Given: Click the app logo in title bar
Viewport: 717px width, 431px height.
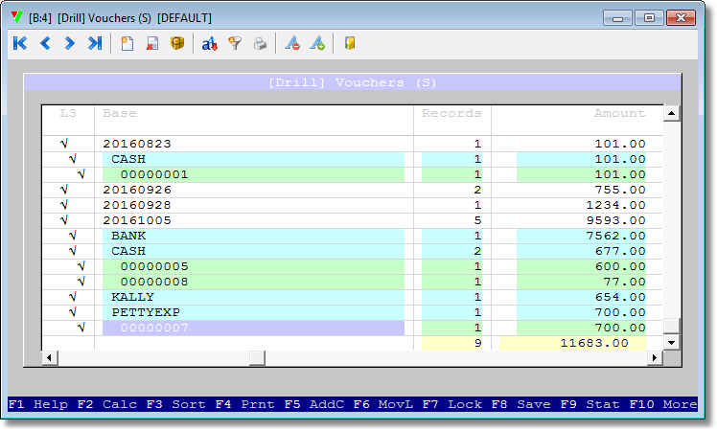Looking at the screenshot, I should [17, 17].
